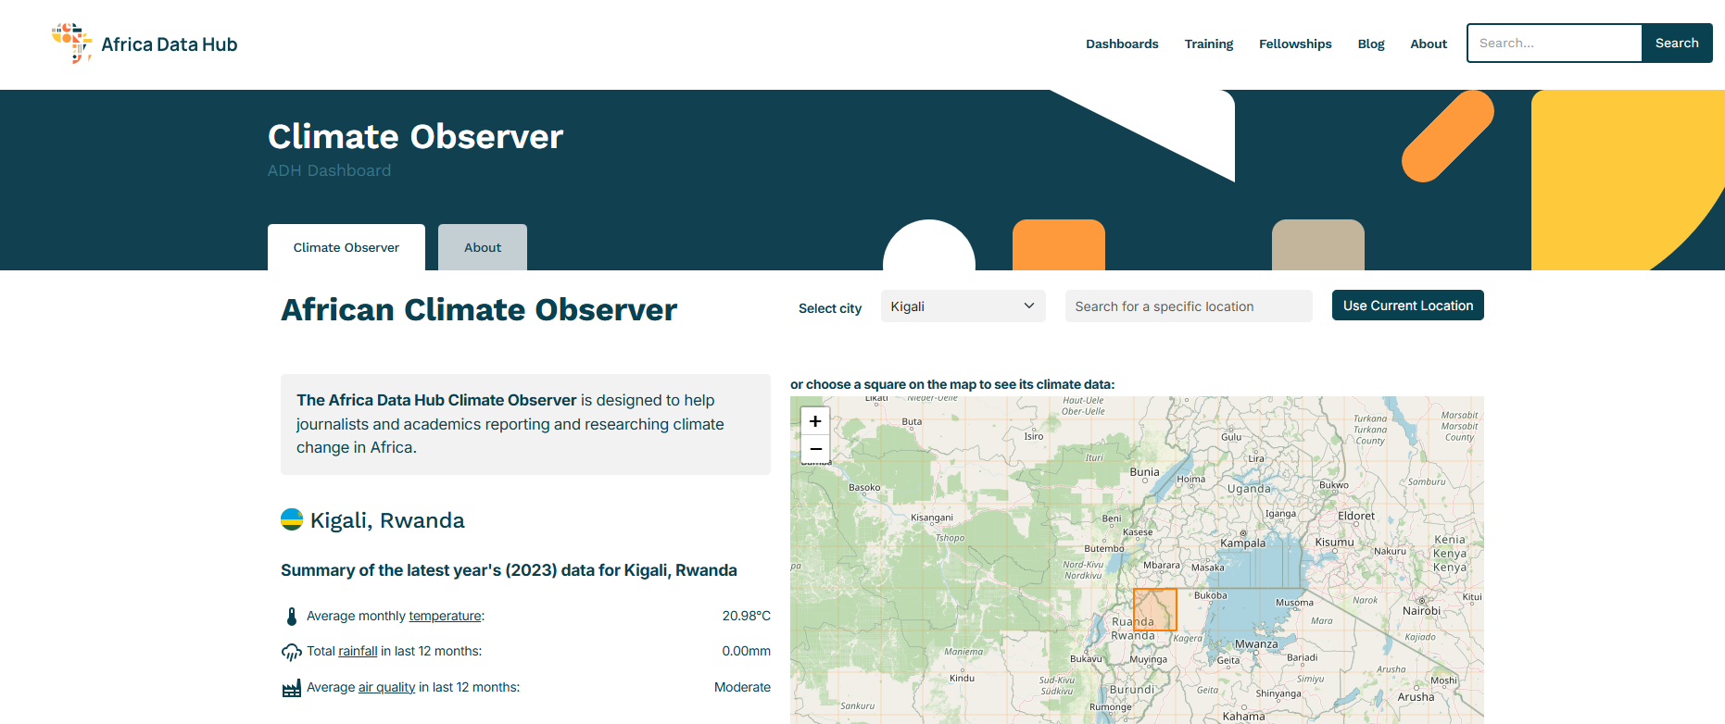
Task: Focus the site Search input field
Action: click(x=1555, y=44)
